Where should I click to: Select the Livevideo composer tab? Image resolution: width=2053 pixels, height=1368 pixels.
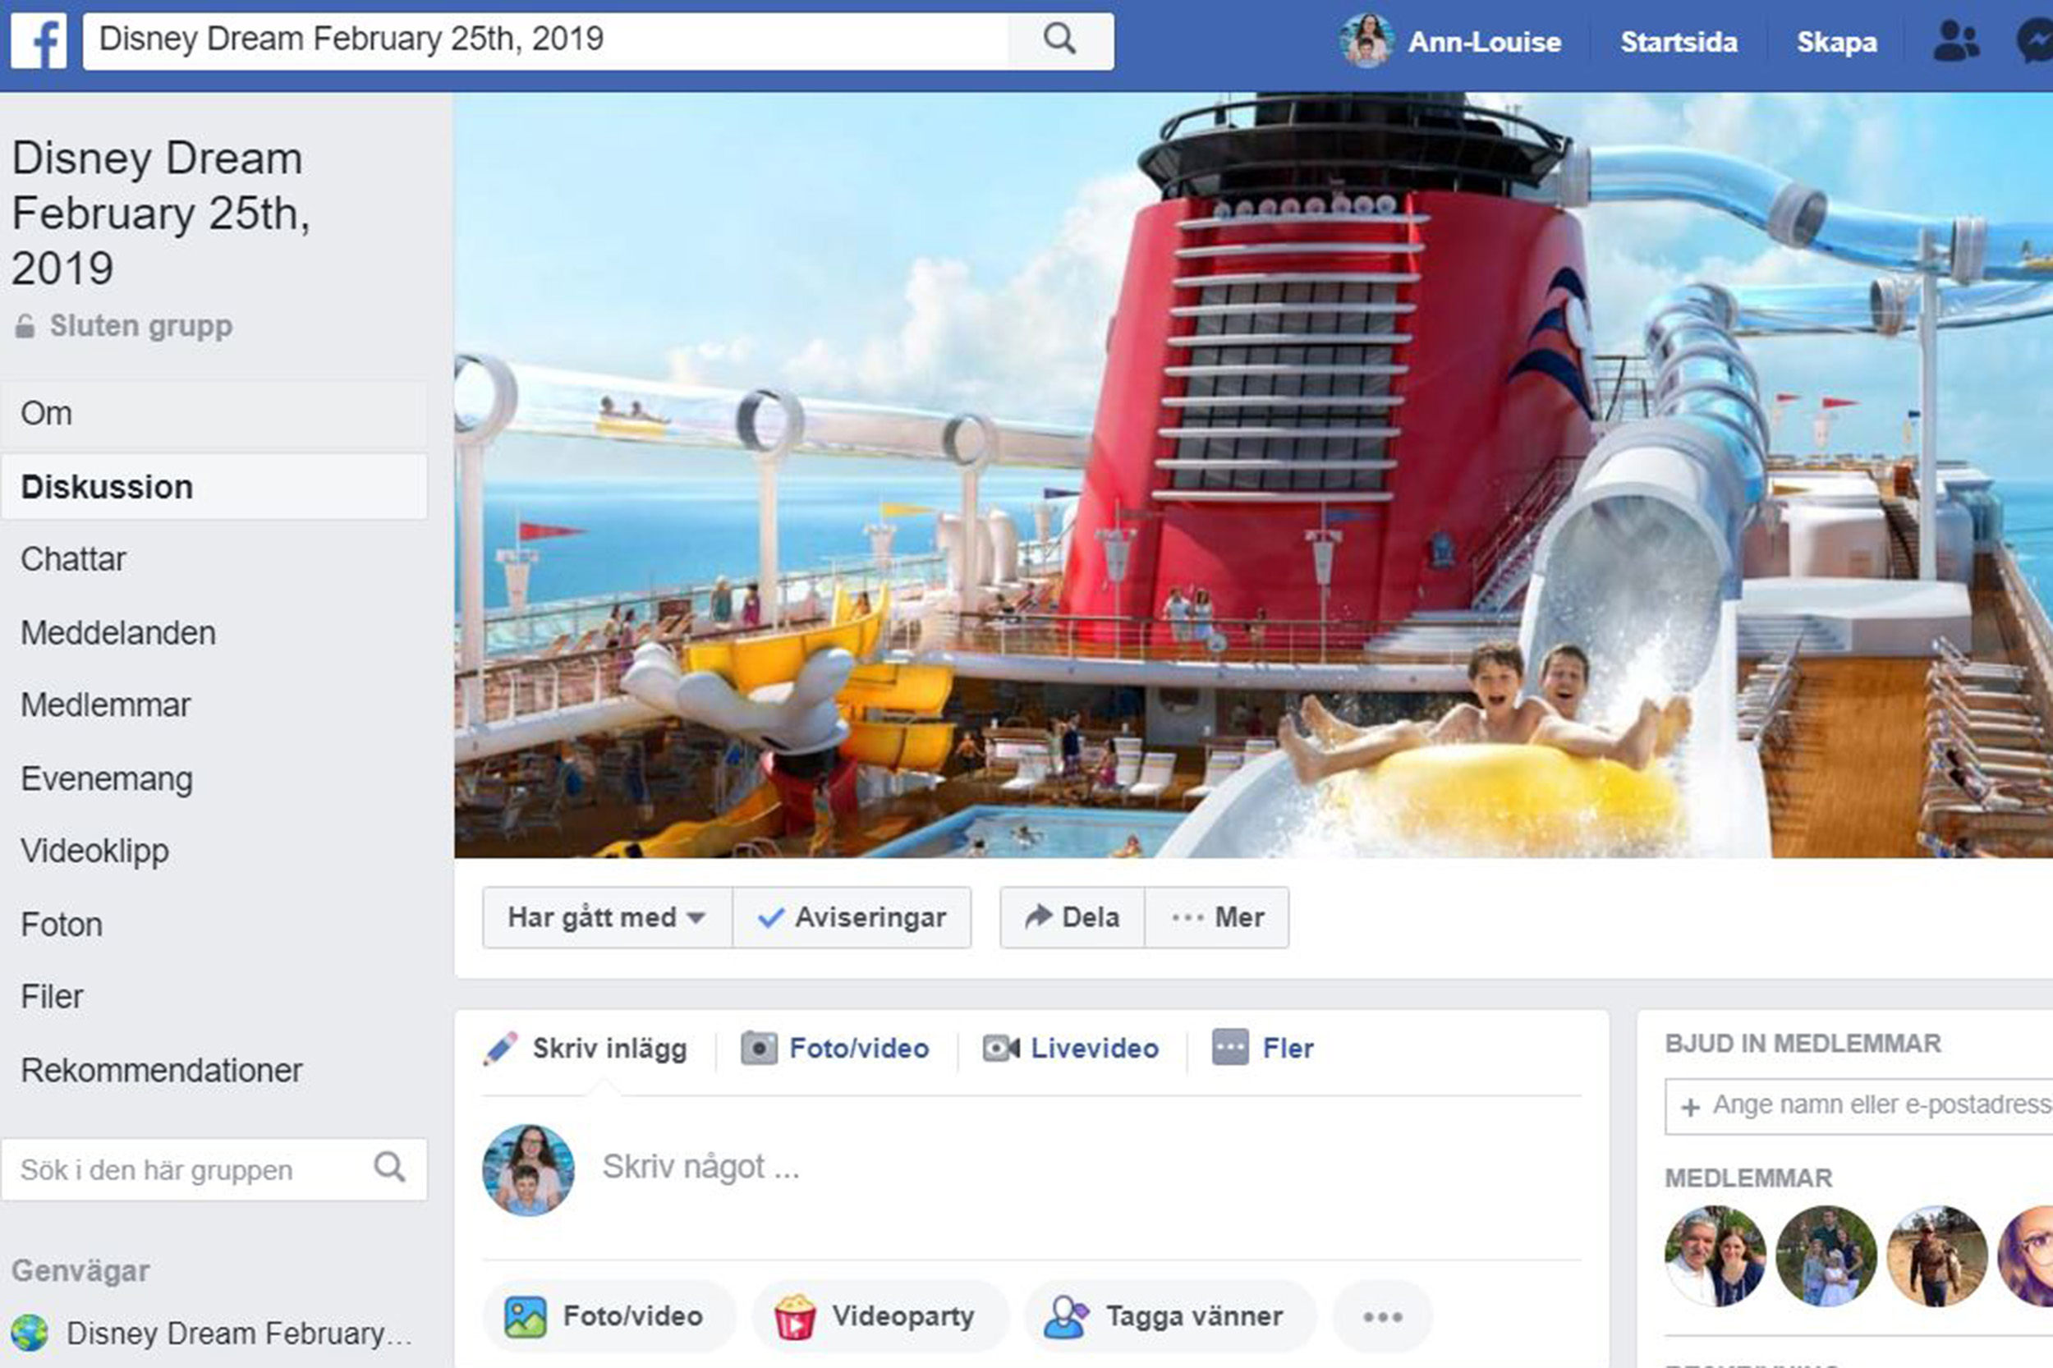click(x=1071, y=1048)
